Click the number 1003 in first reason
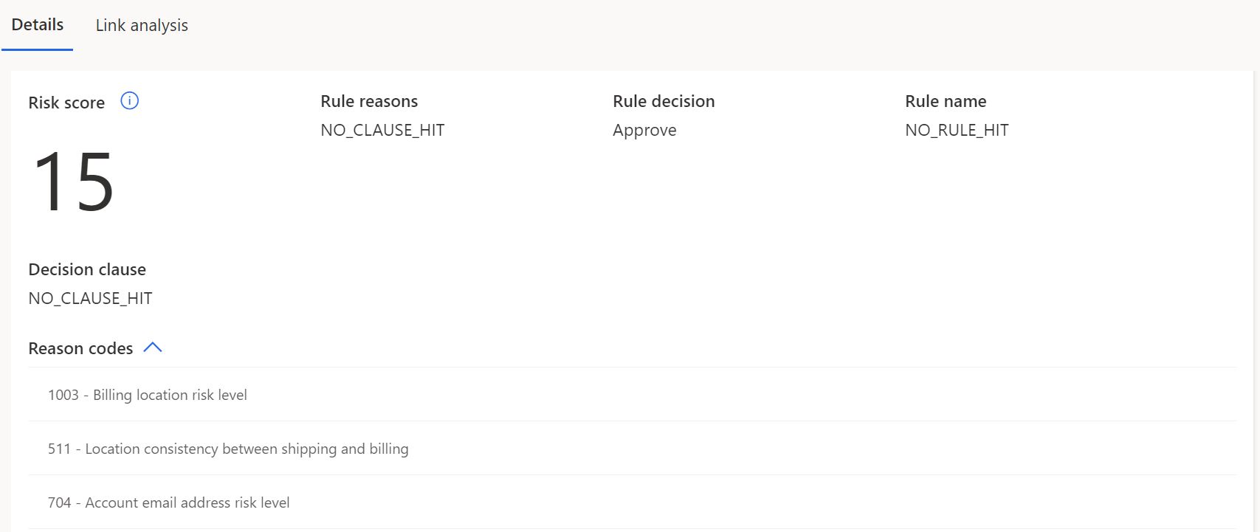Viewport: 1260px width, 532px height. pos(63,395)
